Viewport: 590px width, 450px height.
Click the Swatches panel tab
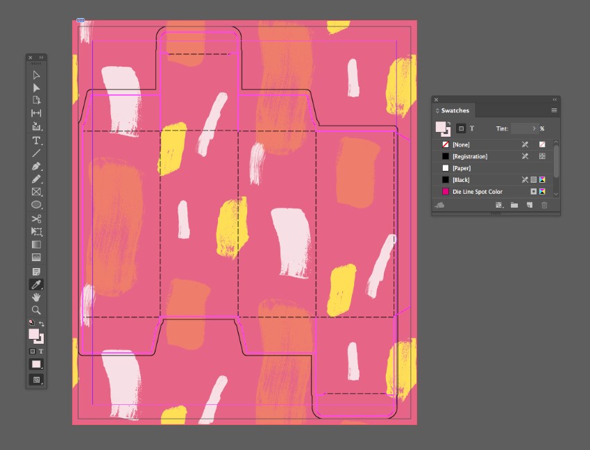pos(455,110)
